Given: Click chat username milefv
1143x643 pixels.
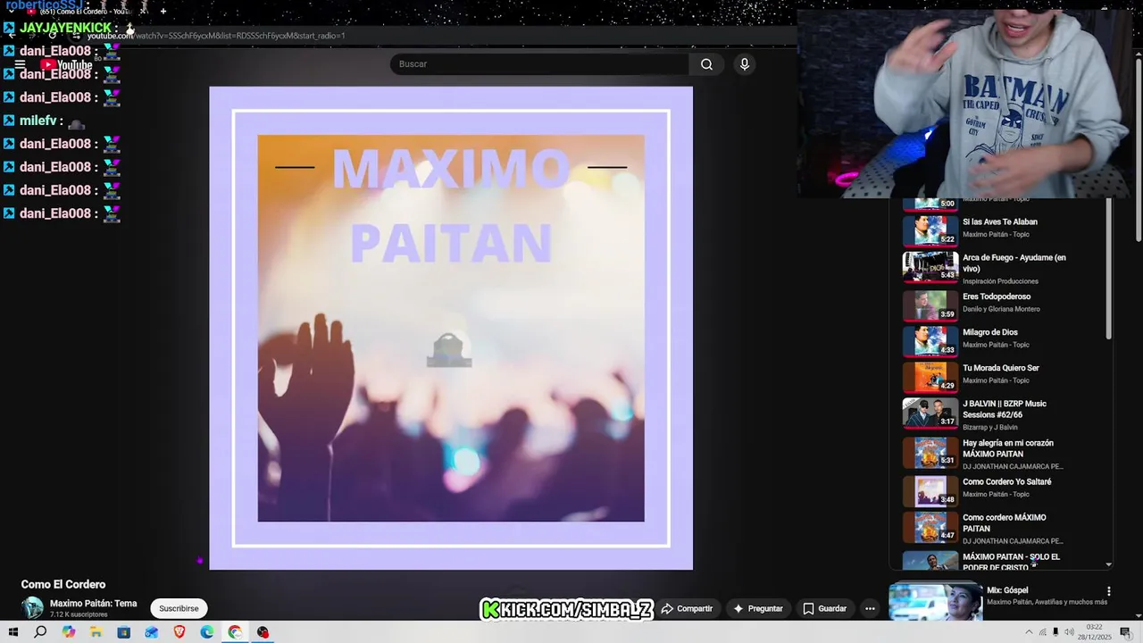Looking at the screenshot, I should (x=38, y=121).
